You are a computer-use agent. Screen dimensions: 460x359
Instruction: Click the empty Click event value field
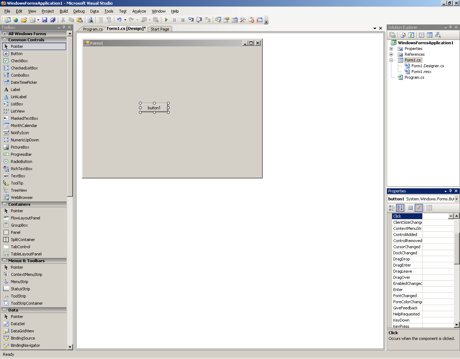435,216
